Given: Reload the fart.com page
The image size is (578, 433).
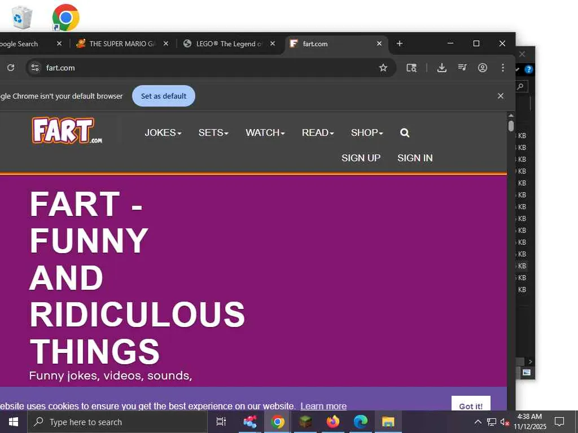Looking at the screenshot, I should 11,68.
